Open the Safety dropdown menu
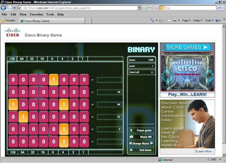226x163 pixels. 197,21
